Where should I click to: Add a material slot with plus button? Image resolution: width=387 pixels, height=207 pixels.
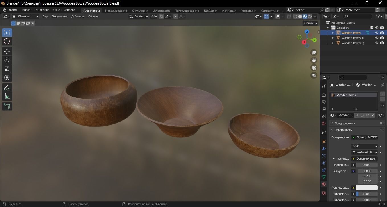(383, 94)
